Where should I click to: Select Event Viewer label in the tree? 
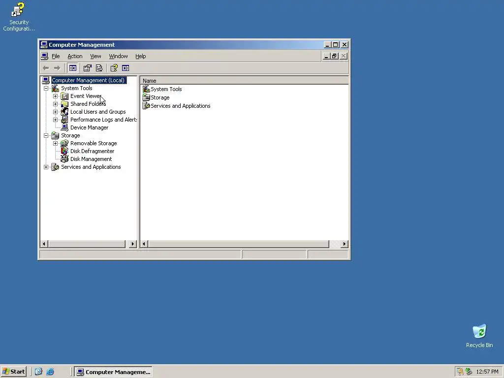click(x=86, y=96)
